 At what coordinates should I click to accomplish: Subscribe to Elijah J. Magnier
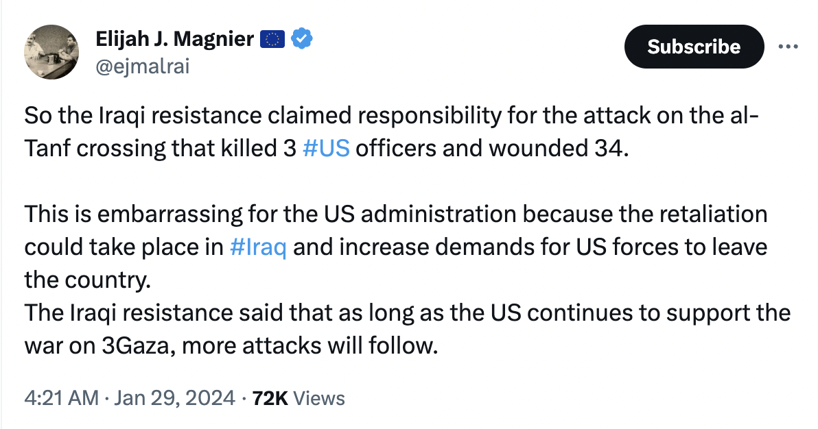[694, 47]
